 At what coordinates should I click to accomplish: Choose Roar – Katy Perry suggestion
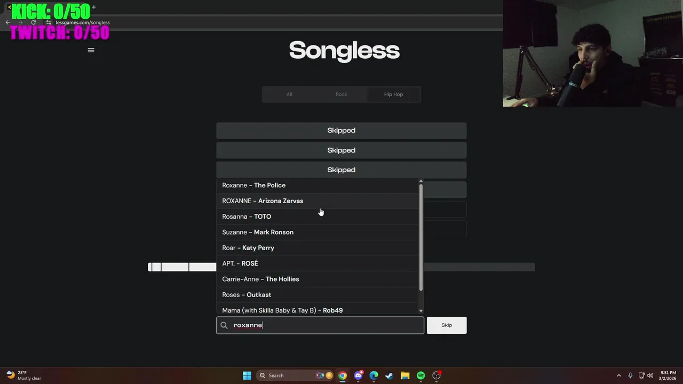317,248
